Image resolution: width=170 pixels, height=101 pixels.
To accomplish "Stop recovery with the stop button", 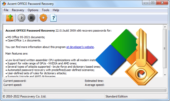I will click(31, 18).
